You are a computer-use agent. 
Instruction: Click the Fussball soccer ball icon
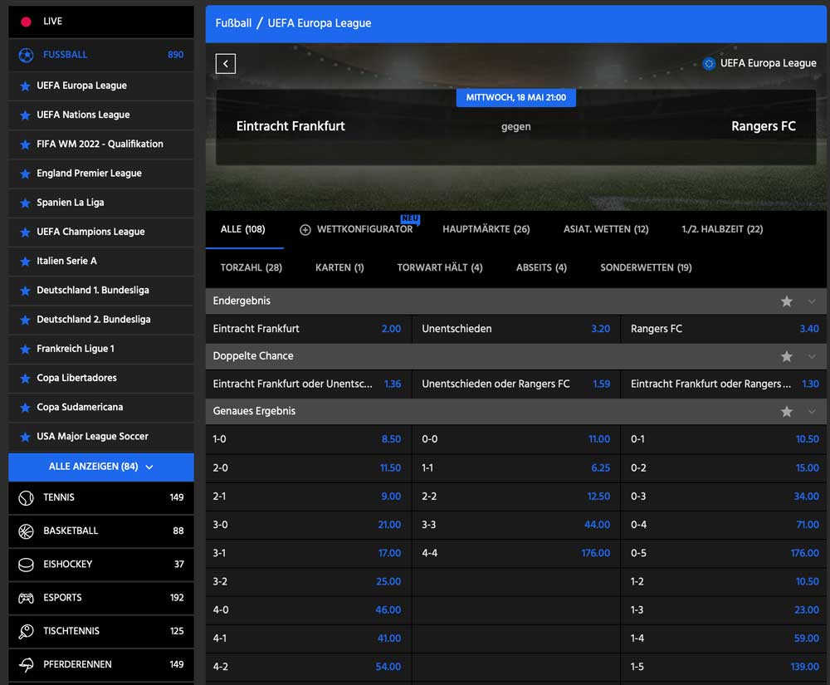[x=26, y=55]
